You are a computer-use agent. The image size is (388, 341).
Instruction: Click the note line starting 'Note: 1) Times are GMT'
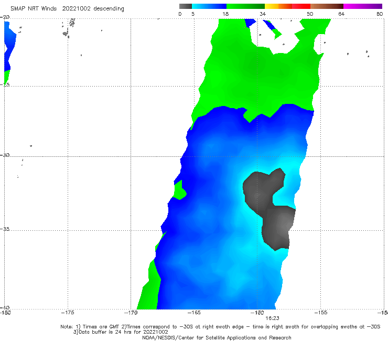(x=220, y=327)
